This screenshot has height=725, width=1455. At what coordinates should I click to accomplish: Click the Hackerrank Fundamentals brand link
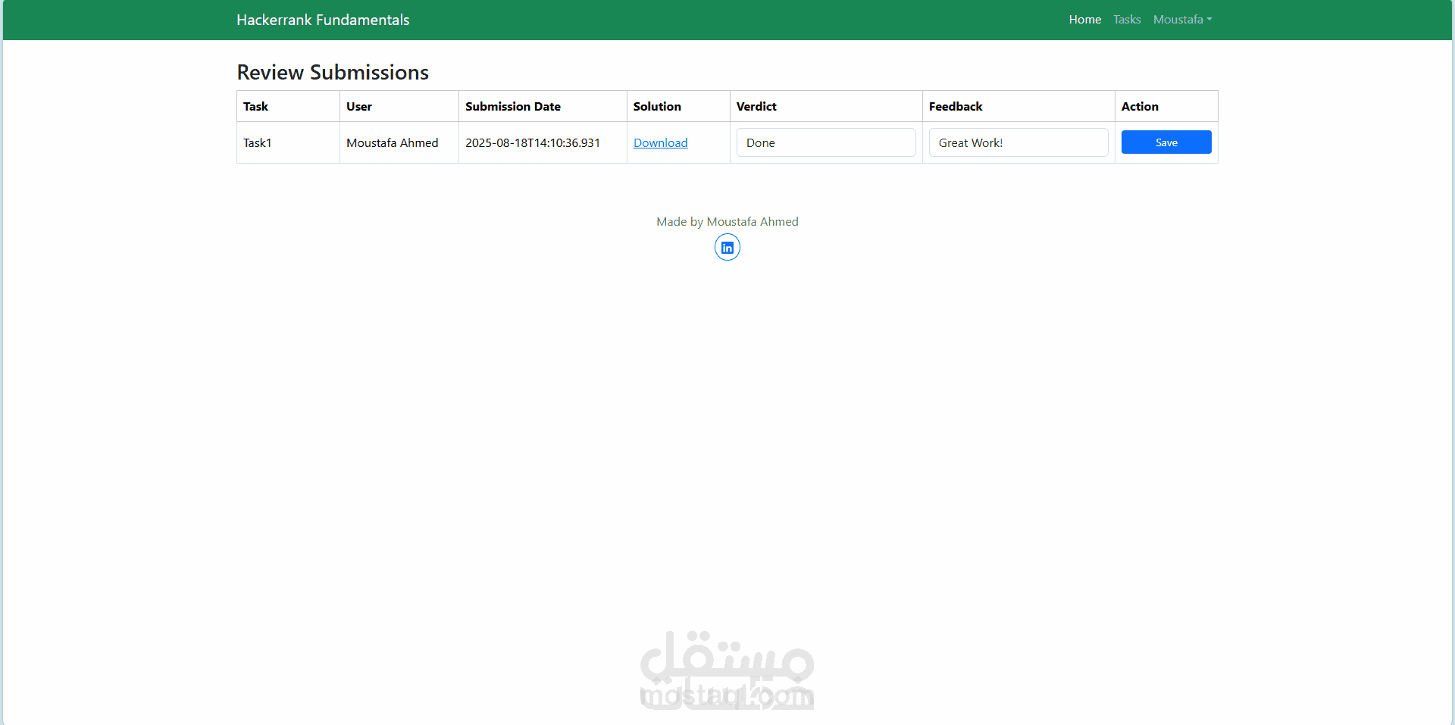coord(323,20)
